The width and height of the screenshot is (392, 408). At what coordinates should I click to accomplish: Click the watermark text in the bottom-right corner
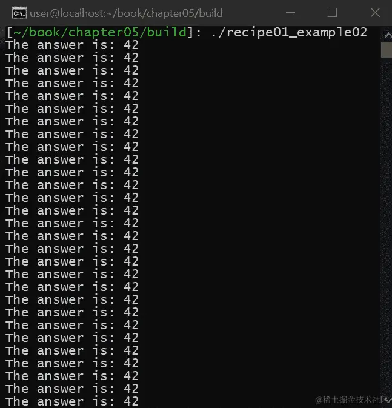pos(351,400)
